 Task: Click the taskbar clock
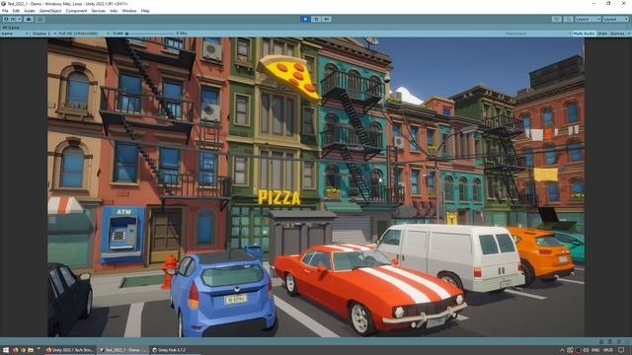[x=608, y=350]
